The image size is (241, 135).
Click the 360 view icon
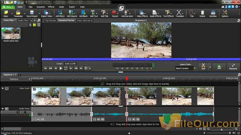point(219,67)
